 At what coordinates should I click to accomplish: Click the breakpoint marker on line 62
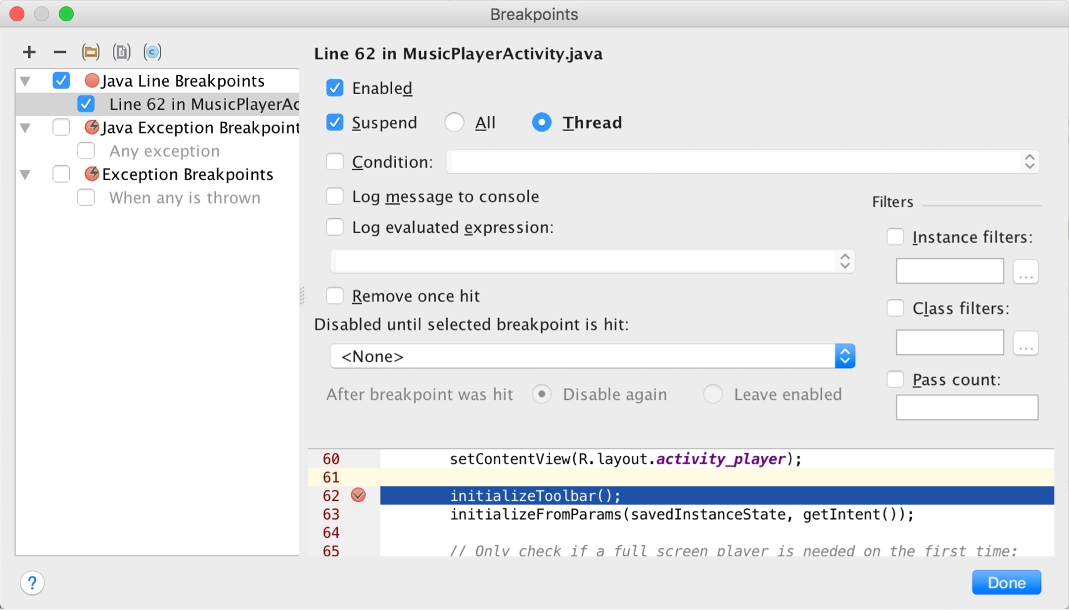358,495
